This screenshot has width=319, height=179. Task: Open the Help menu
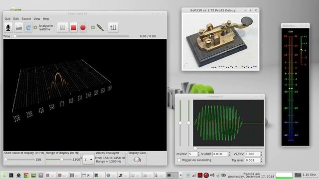[46, 19]
